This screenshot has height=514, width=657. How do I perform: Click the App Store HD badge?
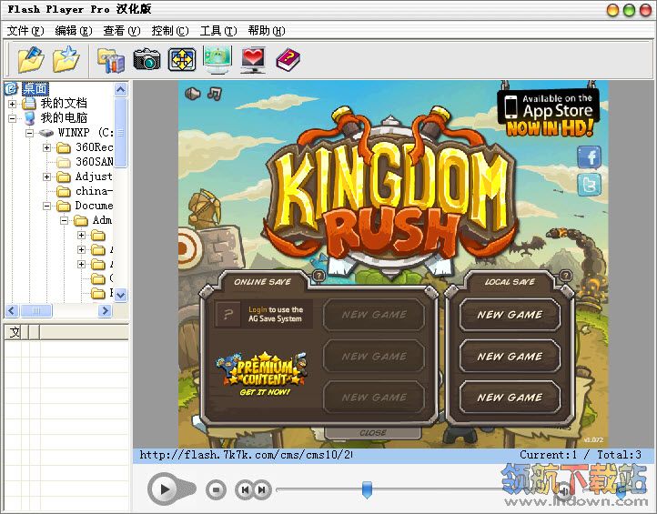[x=549, y=112]
